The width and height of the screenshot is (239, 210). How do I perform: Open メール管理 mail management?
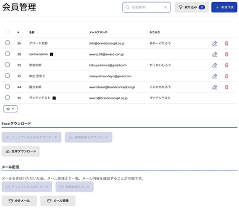[x=58, y=201]
